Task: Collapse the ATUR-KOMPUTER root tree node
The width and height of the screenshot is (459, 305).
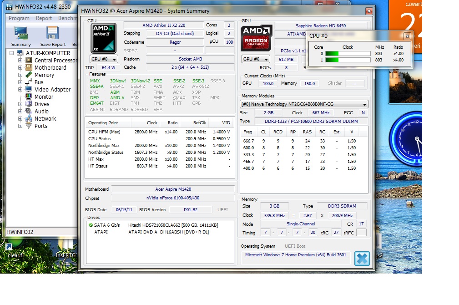Action: (x=12, y=53)
